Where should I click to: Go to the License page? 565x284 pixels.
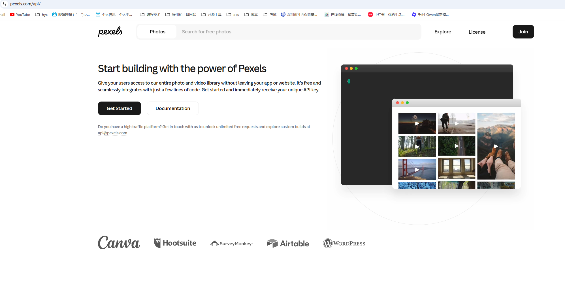tap(477, 32)
